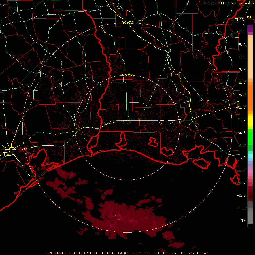Click the [PHAS] label above the color scale
Image resolution: width=255 pixels, height=255 pixels.
pos(239,20)
